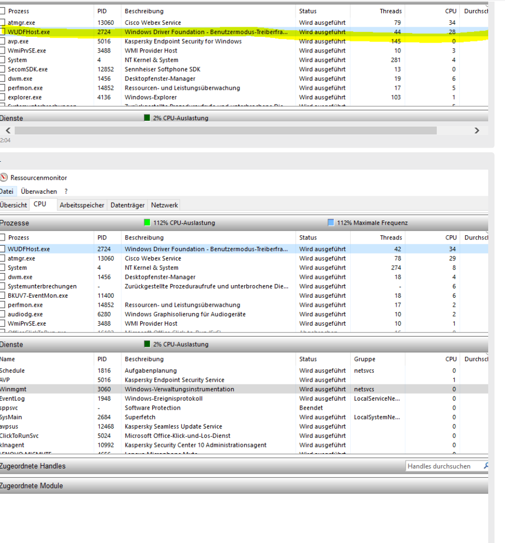The height and width of the screenshot is (543, 505).
Task: Collapse the Dienste section above the Schedule service list
Action: 244,344
